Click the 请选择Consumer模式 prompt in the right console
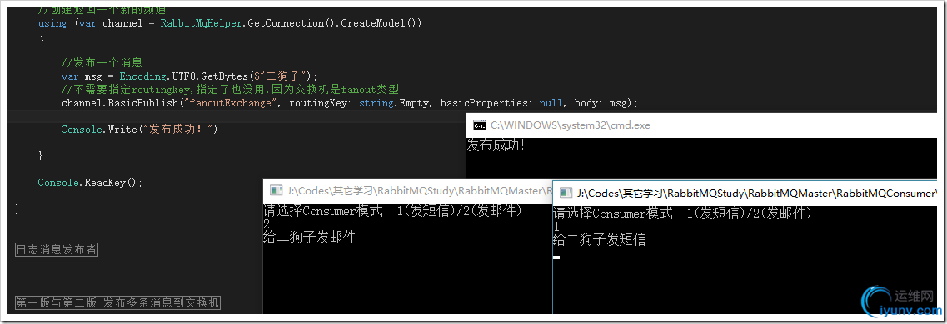Screen dimensions: 947x324 pyautogui.click(x=682, y=214)
